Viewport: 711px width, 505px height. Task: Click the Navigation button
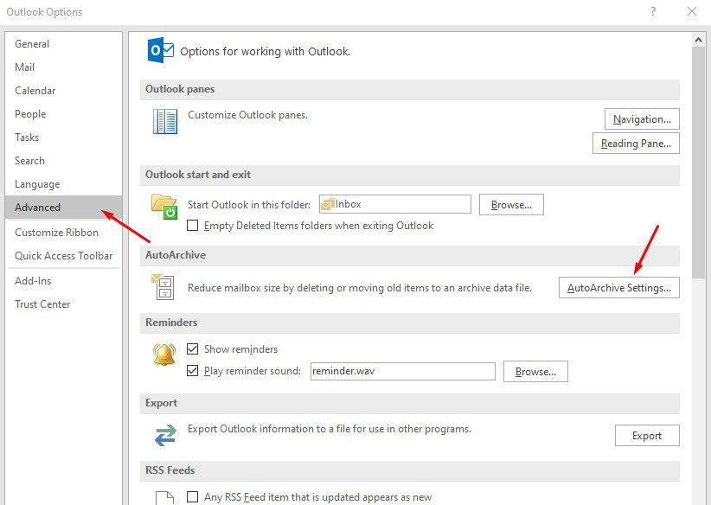coord(641,119)
